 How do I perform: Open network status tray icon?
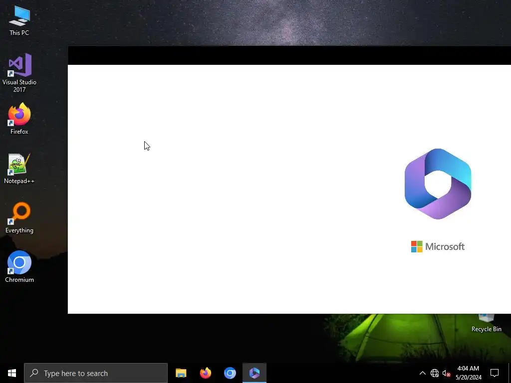point(435,373)
